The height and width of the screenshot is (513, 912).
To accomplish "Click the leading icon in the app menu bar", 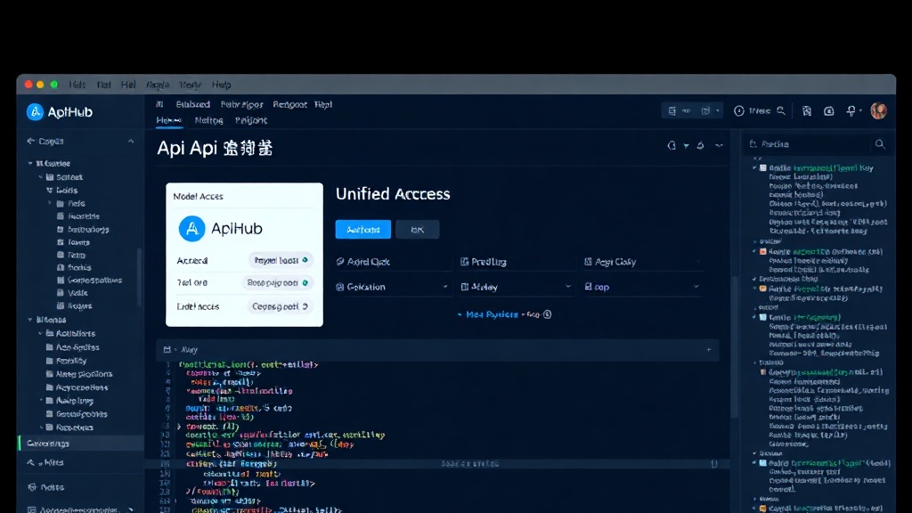I will (x=159, y=105).
